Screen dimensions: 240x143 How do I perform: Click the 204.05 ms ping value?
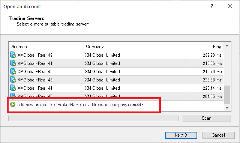point(212,96)
